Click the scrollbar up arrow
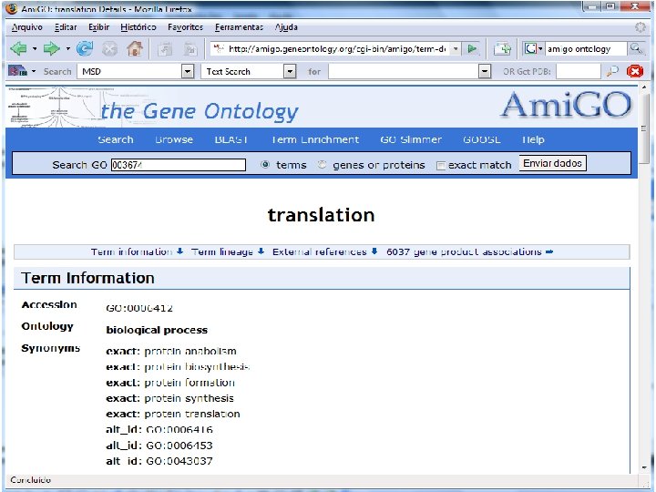 644,87
